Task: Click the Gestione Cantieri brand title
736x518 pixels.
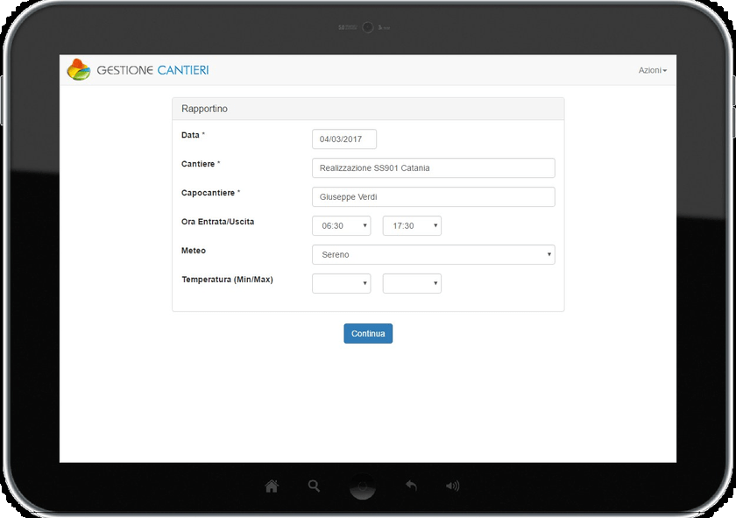Action: tap(152, 70)
